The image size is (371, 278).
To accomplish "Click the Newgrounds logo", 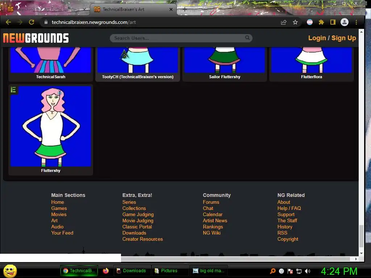I will pyautogui.click(x=36, y=38).
